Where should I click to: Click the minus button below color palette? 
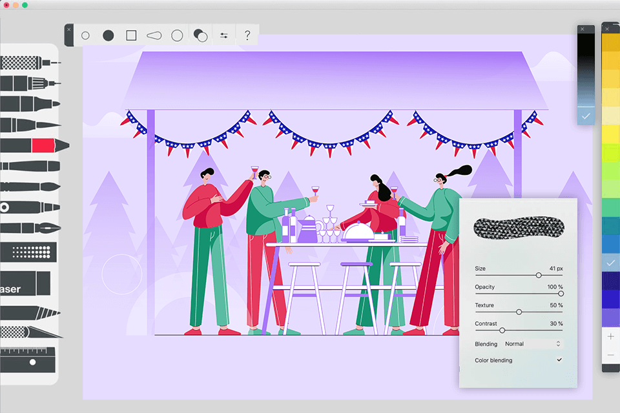[610, 356]
